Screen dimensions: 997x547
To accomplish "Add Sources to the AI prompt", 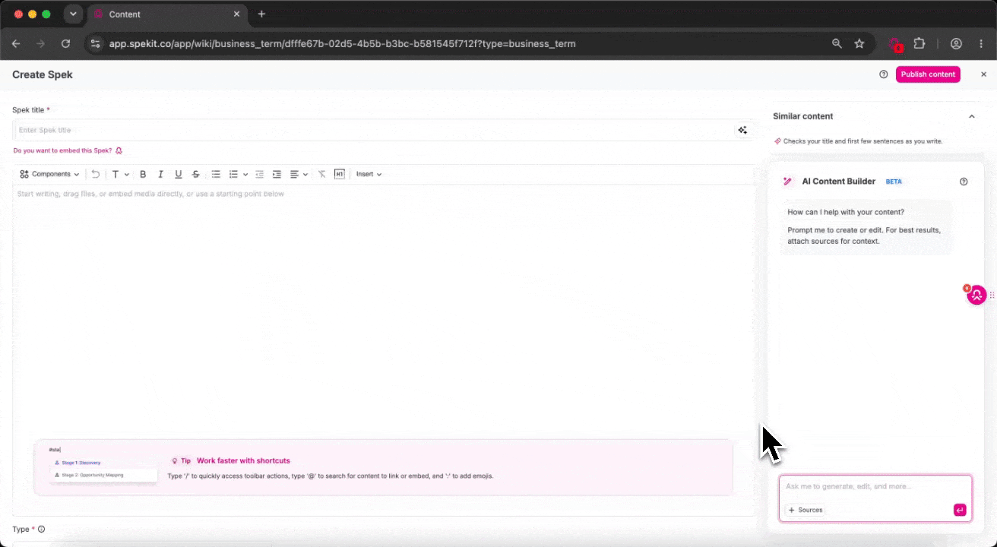I will click(806, 510).
